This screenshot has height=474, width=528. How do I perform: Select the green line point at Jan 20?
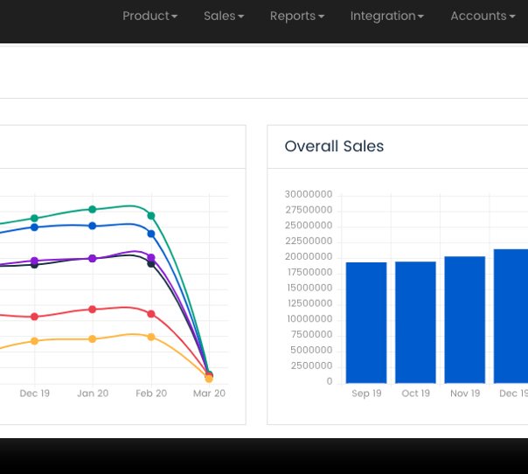coord(93,209)
